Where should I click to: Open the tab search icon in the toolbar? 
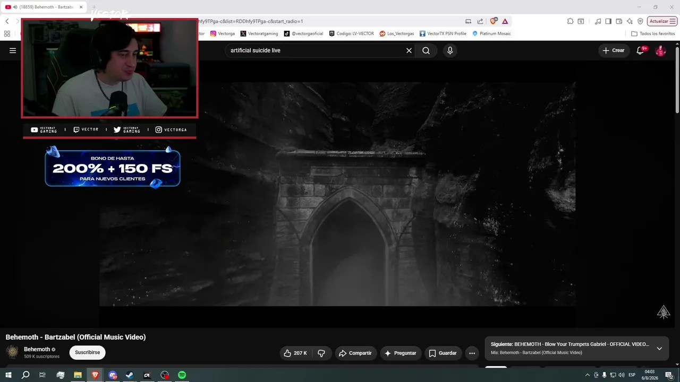click(581, 21)
